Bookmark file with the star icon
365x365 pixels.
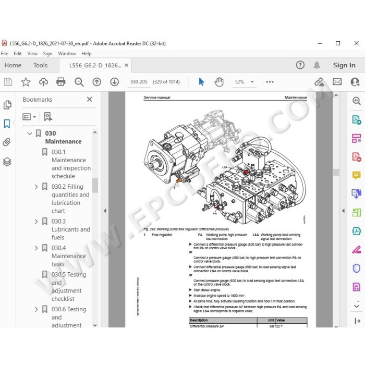(26, 82)
